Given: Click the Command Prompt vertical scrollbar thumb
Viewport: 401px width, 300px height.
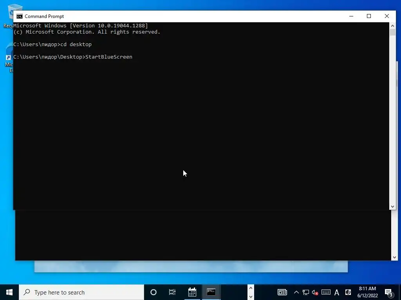Looking at the screenshot, I should pos(392,32).
